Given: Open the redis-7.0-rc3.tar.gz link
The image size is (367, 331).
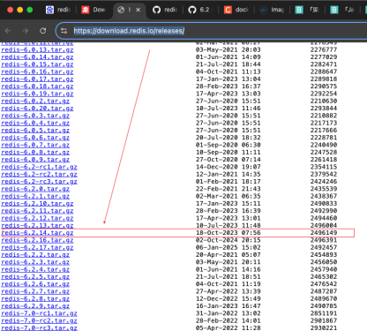Looking at the screenshot, I should 39,327.
